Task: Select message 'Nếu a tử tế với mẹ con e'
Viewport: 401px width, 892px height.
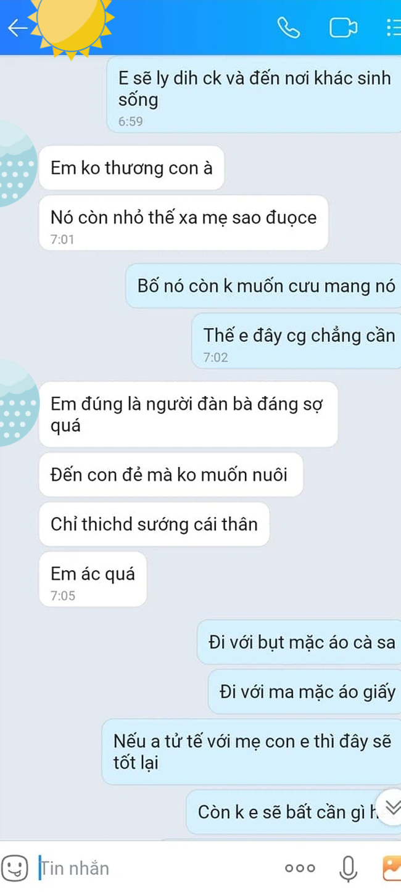Action: 252,751
